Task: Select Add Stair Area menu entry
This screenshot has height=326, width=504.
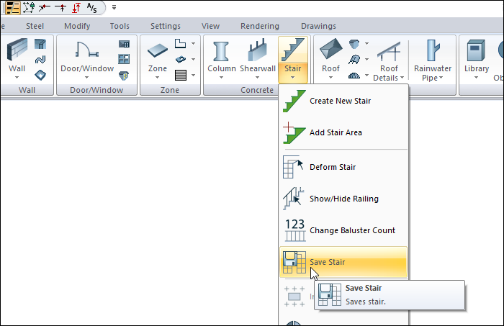Action: (x=336, y=132)
